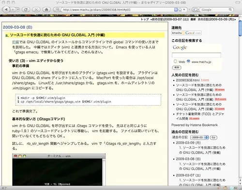This screenshot has height=190, width=242.
Task: Open the GNU GLOBAL 入門 (後編) entry link
Action: tap(202, 150)
